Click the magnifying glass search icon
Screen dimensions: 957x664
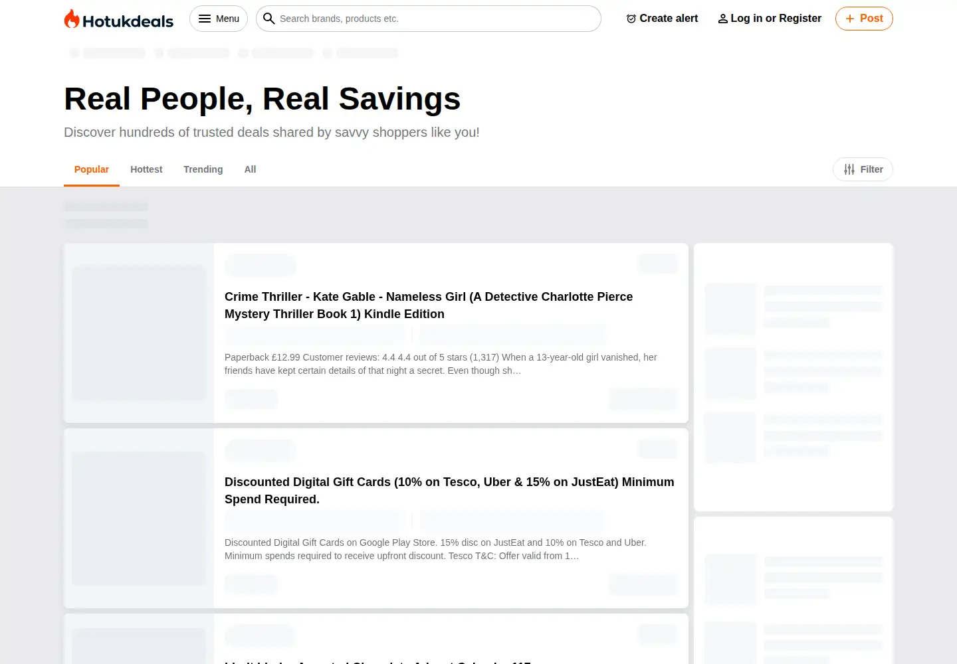tap(269, 19)
